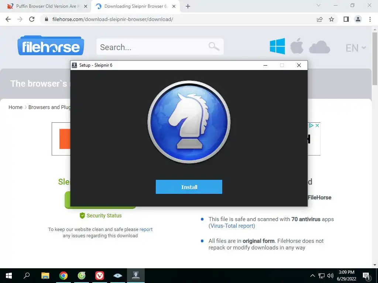The image size is (378, 283).
Task: Click the eye application icon on taskbar
Action: click(x=118, y=276)
